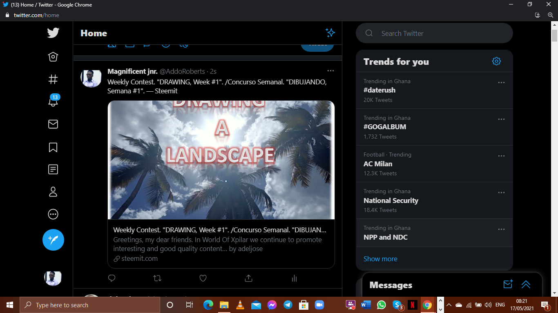Open the Messages envelope icon in sidebar
This screenshot has height=313, width=558.
(x=53, y=124)
